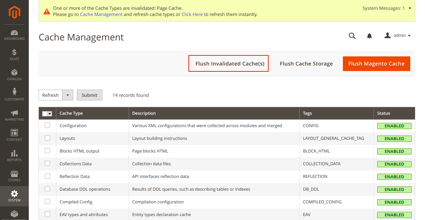Image resolution: width=425 pixels, height=220 pixels.
Task: Click ENABLED status for Configuration
Action: [394, 126]
